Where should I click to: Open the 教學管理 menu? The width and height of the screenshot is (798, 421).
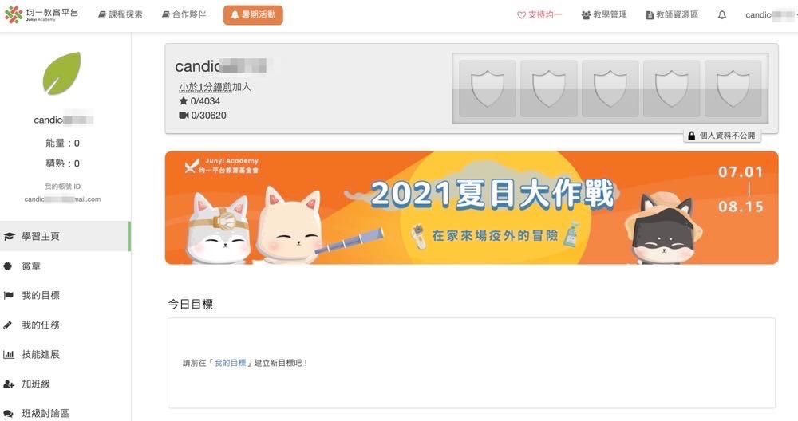pyautogui.click(x=604, y=14)
